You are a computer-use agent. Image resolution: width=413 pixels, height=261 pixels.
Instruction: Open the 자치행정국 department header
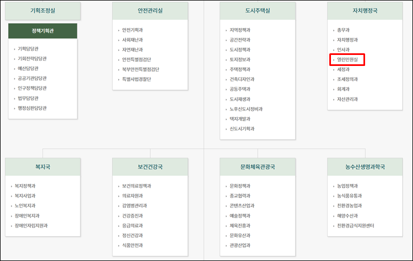(365, 11)
